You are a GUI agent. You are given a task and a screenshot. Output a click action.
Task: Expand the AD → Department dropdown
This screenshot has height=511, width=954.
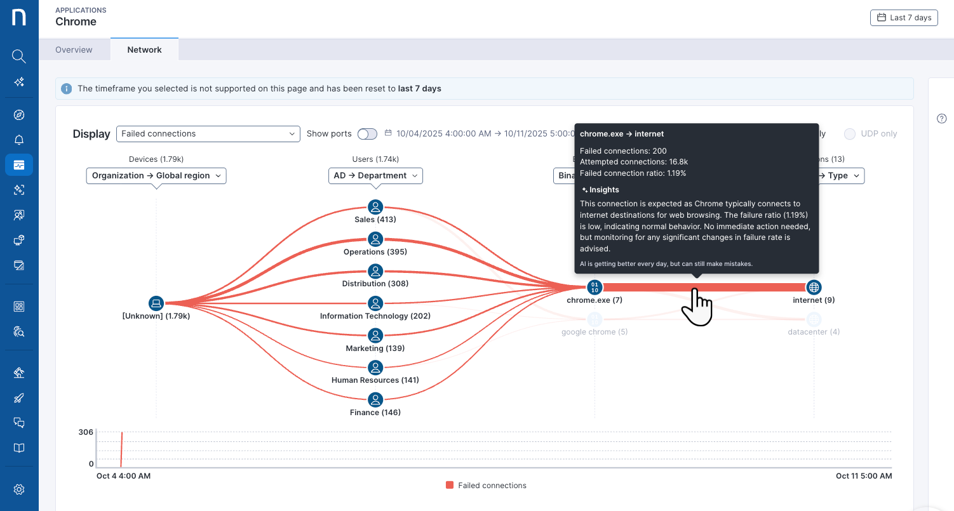(x=375, y=176)
